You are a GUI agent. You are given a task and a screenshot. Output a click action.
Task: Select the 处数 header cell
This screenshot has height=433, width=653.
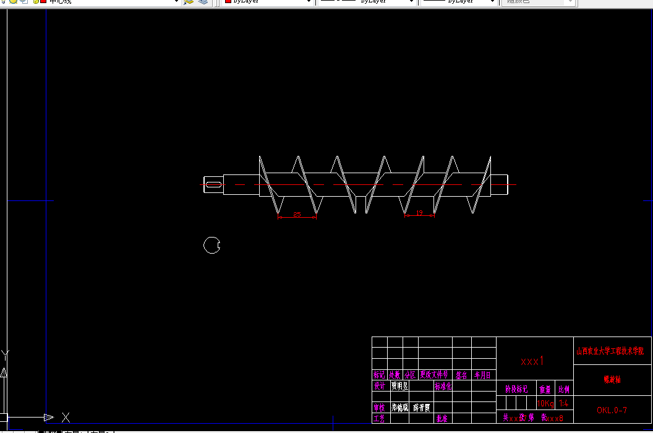[395, 375]
